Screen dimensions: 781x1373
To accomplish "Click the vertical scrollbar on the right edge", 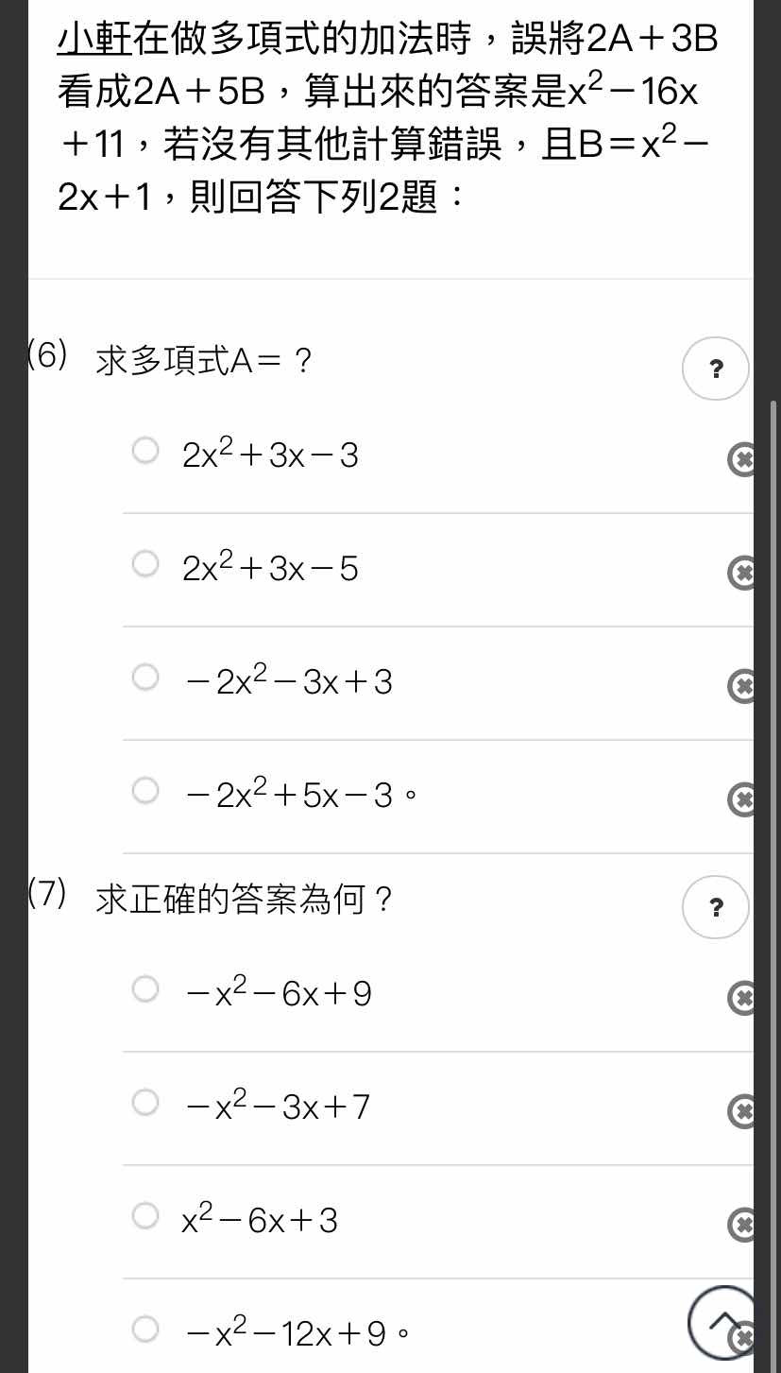I will [774, 850].
